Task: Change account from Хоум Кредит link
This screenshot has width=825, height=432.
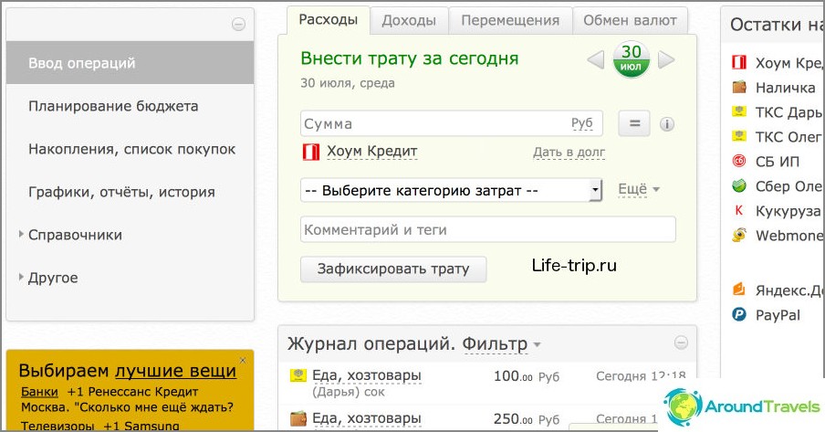Action: click(372, 152)
